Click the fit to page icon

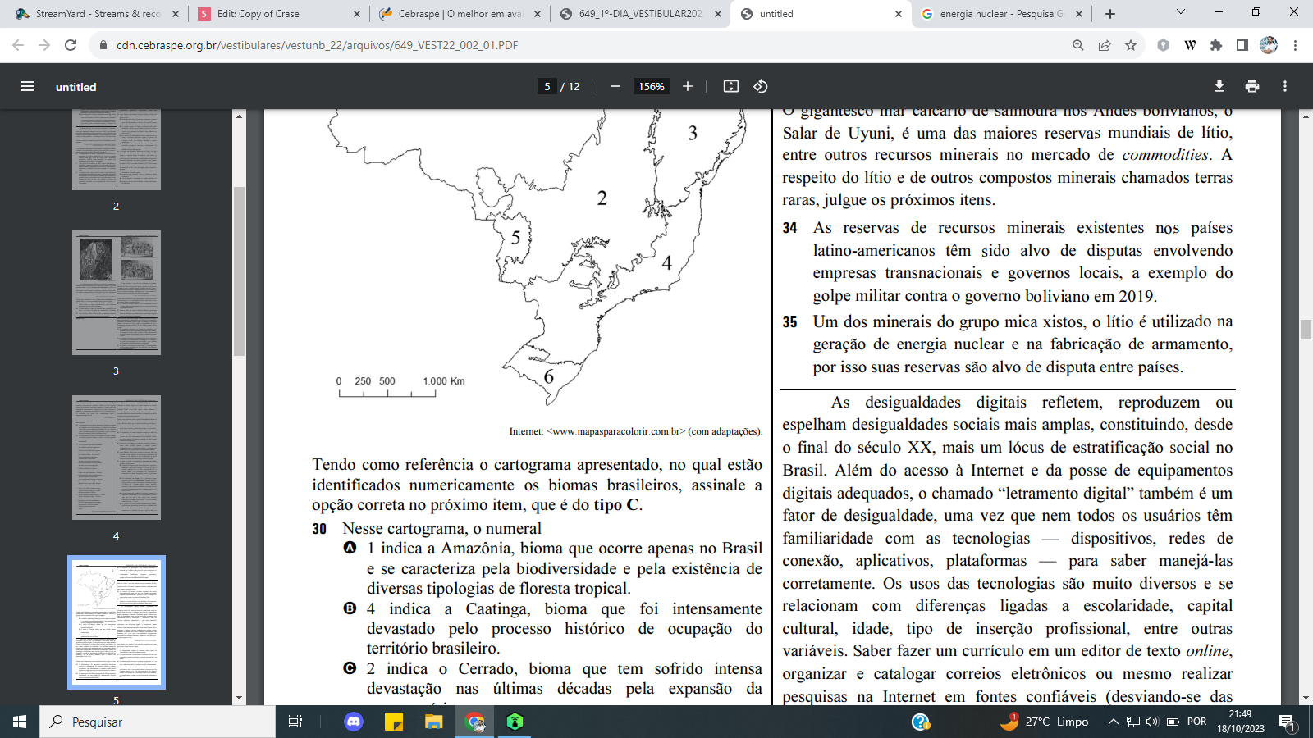[731, 86]
